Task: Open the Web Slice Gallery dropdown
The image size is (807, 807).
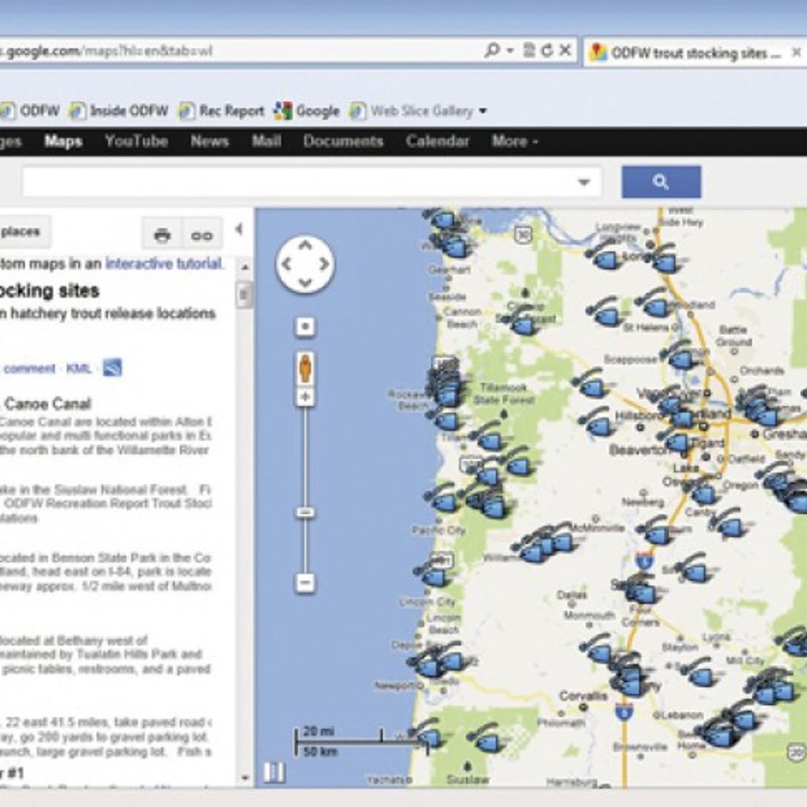Action: tap(482, 111)
